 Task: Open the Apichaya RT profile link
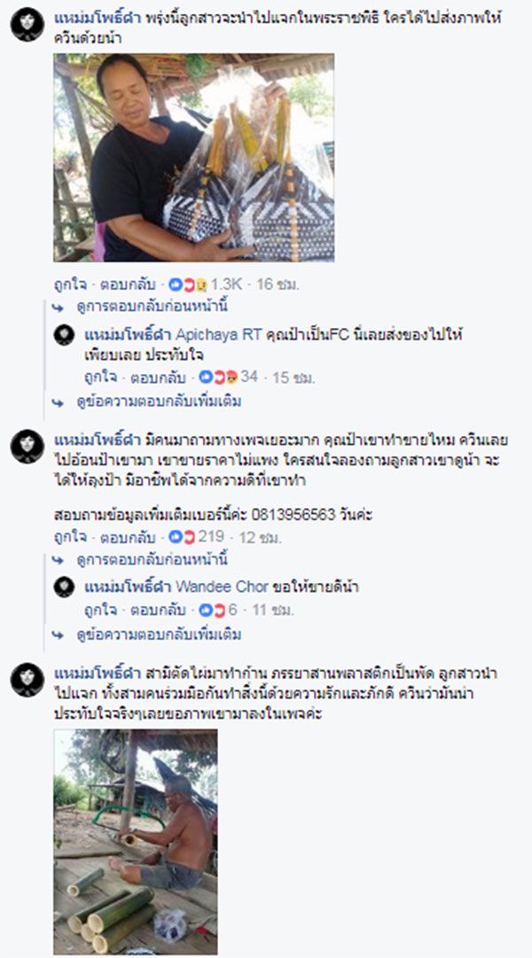(x=218, y=335)
